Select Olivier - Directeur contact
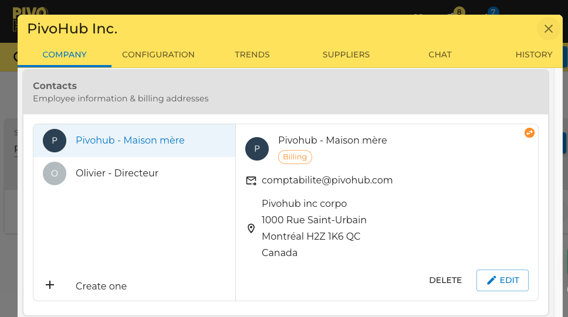This screenshot has width=568, height=317. (x=134, y=173)
